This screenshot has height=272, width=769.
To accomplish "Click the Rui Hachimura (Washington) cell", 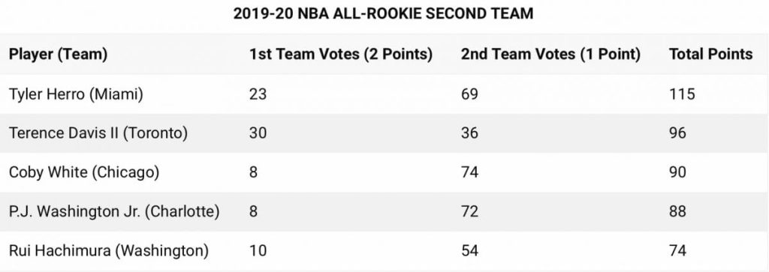I will pyautogui.click(x=108, y=250).
